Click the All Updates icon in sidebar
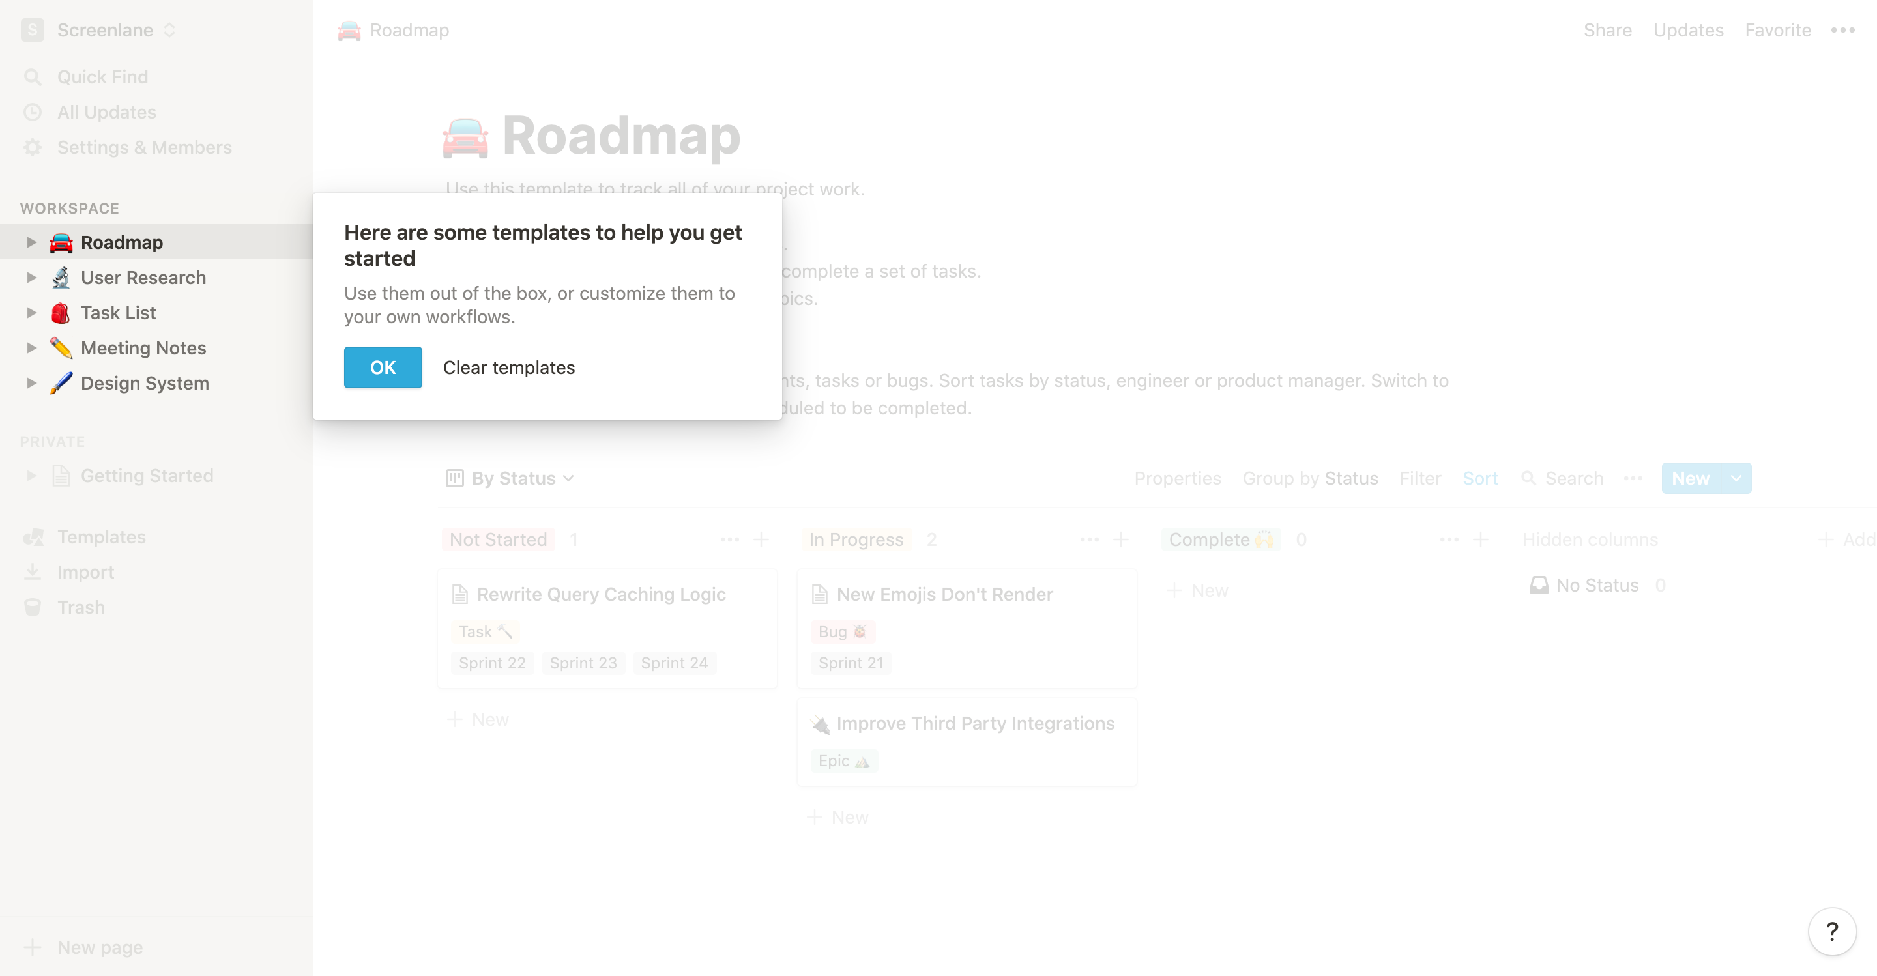Viewport: 1877px width, 976px height. click(x=33, y=112)
